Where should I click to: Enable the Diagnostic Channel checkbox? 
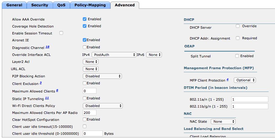85,47
